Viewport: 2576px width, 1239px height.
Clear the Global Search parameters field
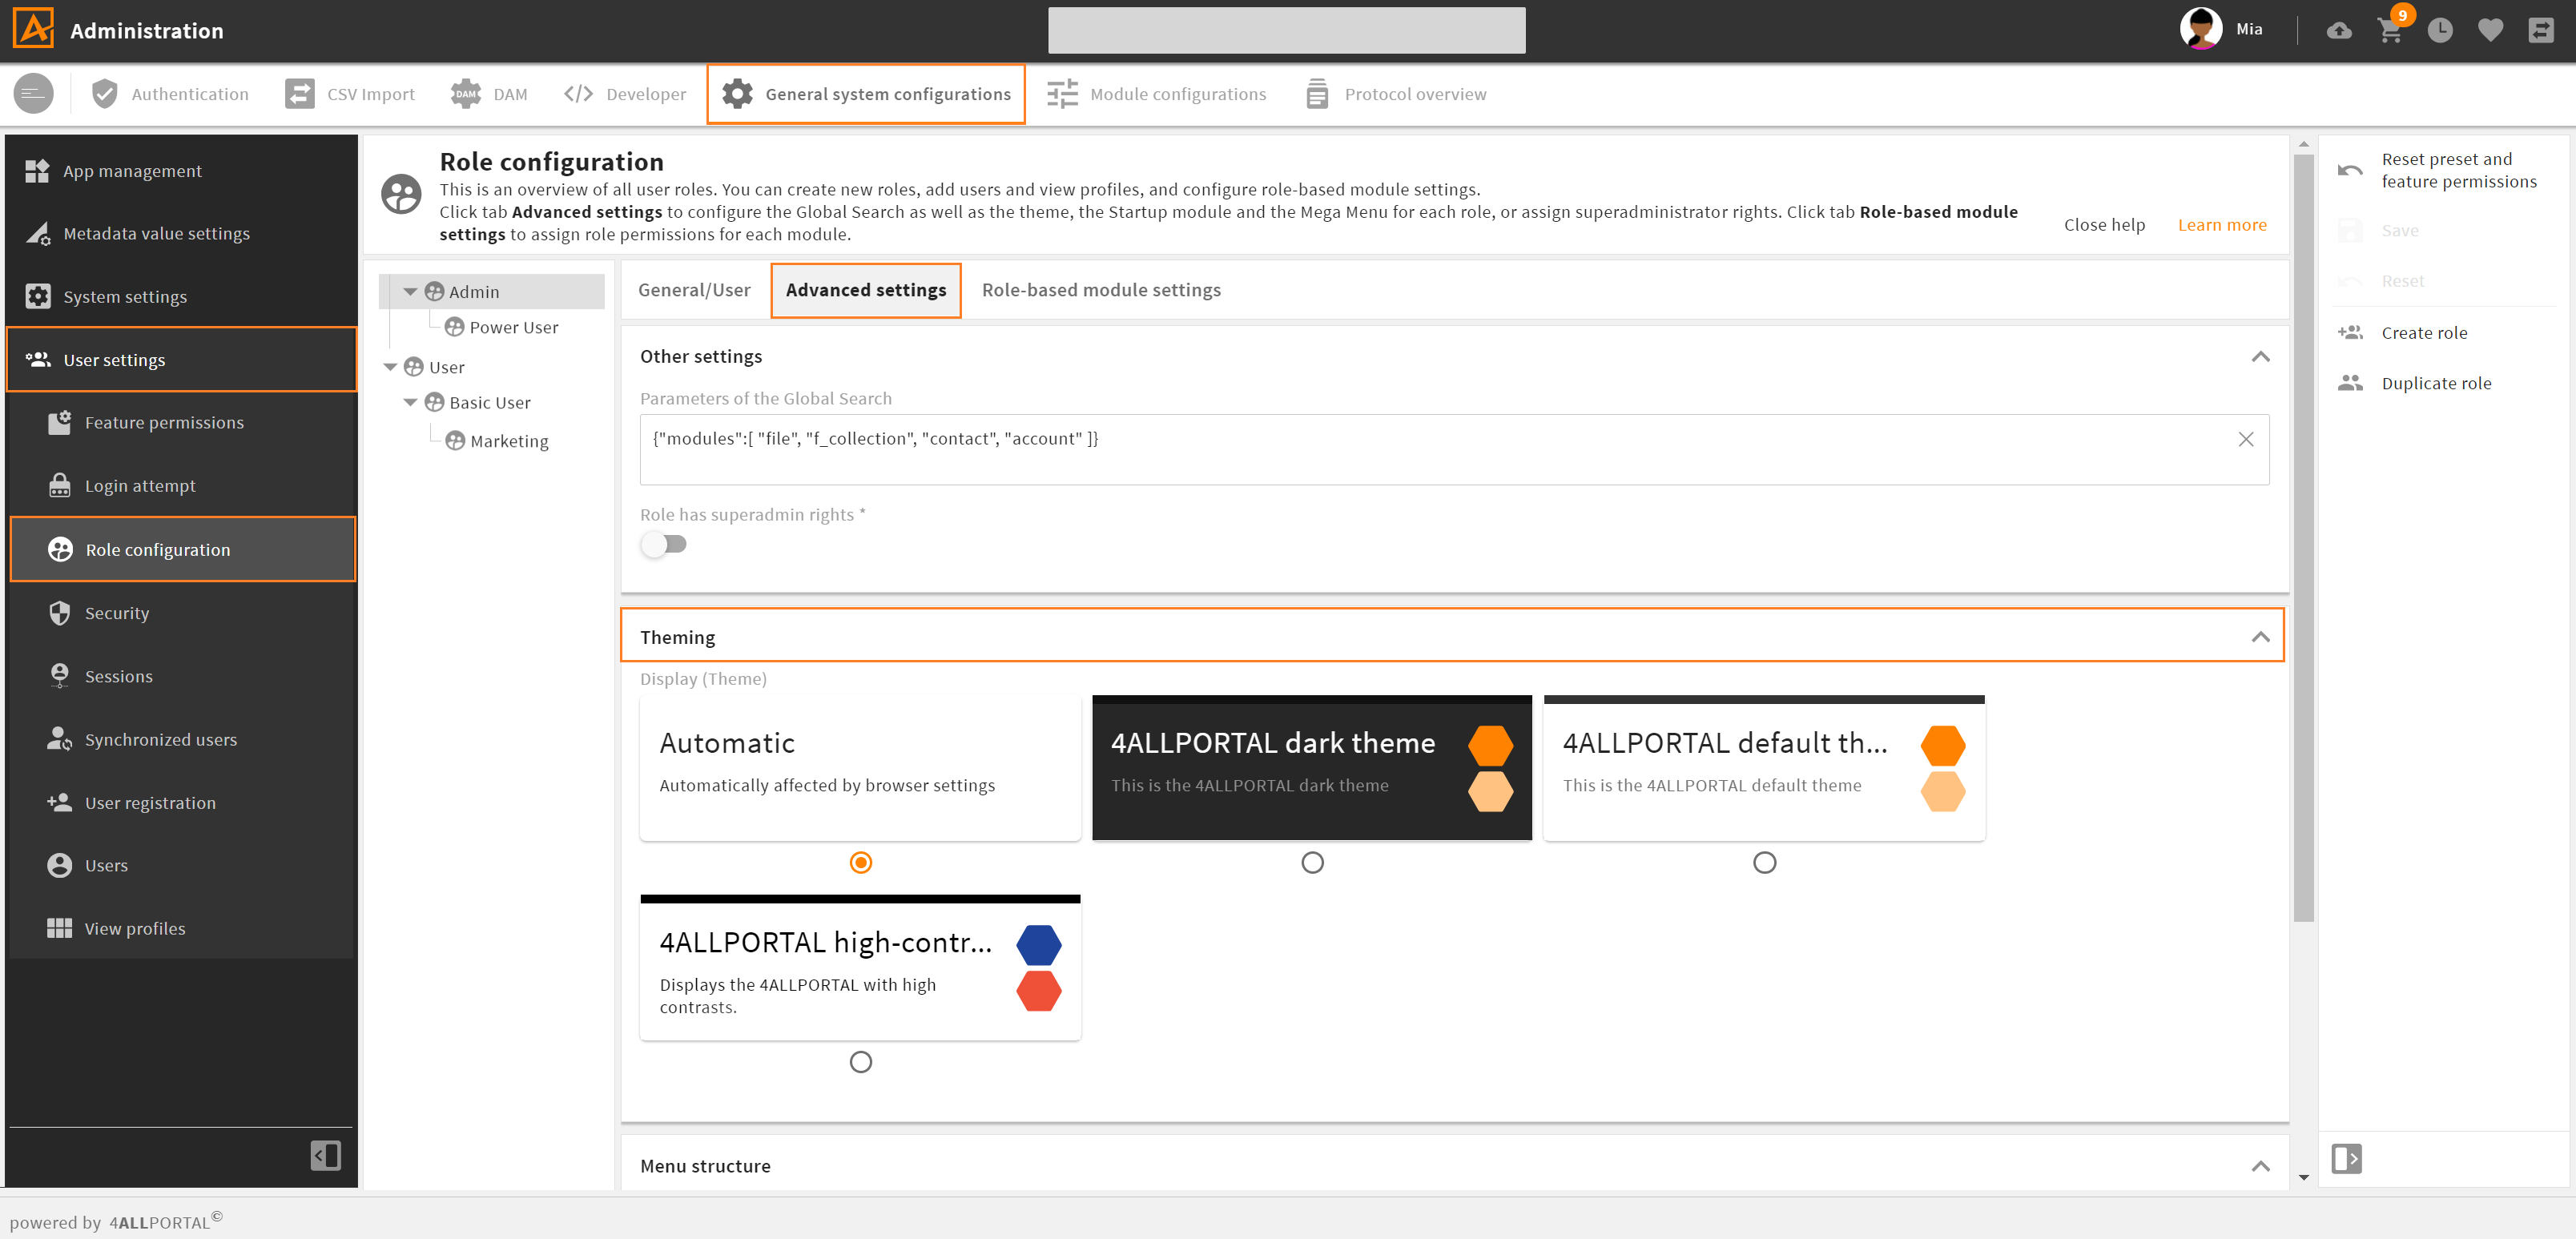click(x=2245, y=439)
